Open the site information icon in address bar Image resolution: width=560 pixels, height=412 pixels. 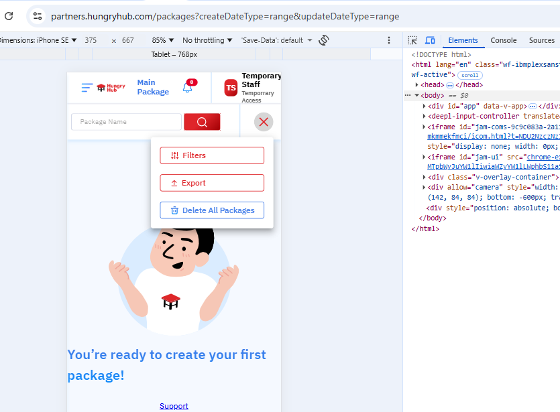(38, 16)
